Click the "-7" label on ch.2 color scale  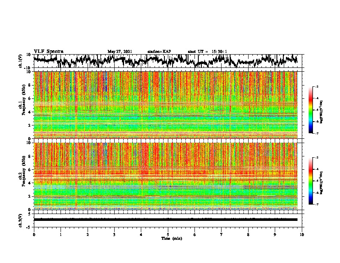[x=317, y=204]
